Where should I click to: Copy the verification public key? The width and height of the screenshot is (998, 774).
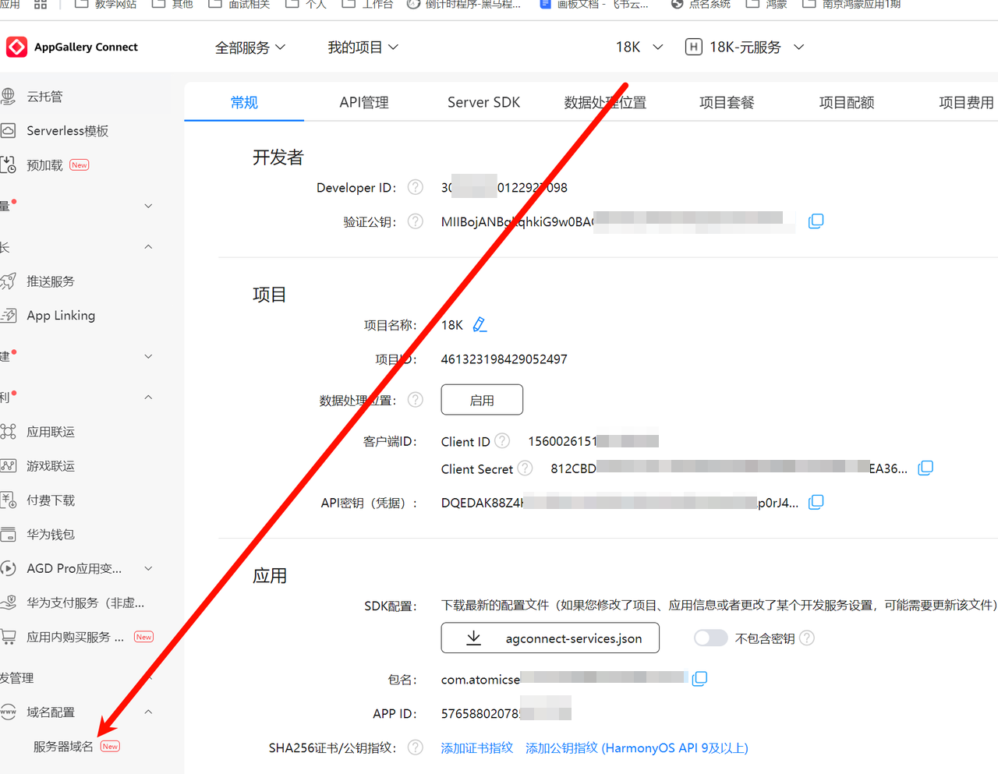click(816, 221)
